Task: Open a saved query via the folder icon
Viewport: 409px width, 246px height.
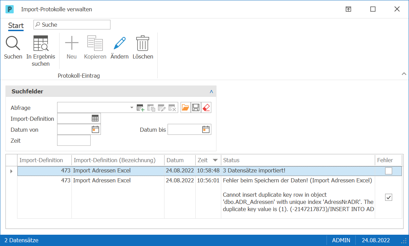Action: pos(185,107)
